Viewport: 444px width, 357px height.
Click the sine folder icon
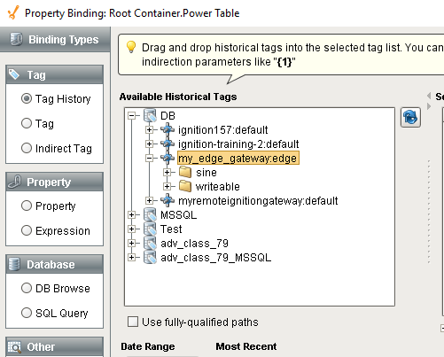point(185,172)
